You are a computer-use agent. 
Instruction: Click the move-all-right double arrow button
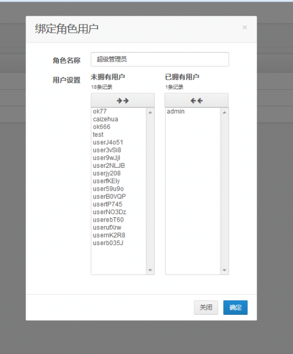[x=123, y=100]
